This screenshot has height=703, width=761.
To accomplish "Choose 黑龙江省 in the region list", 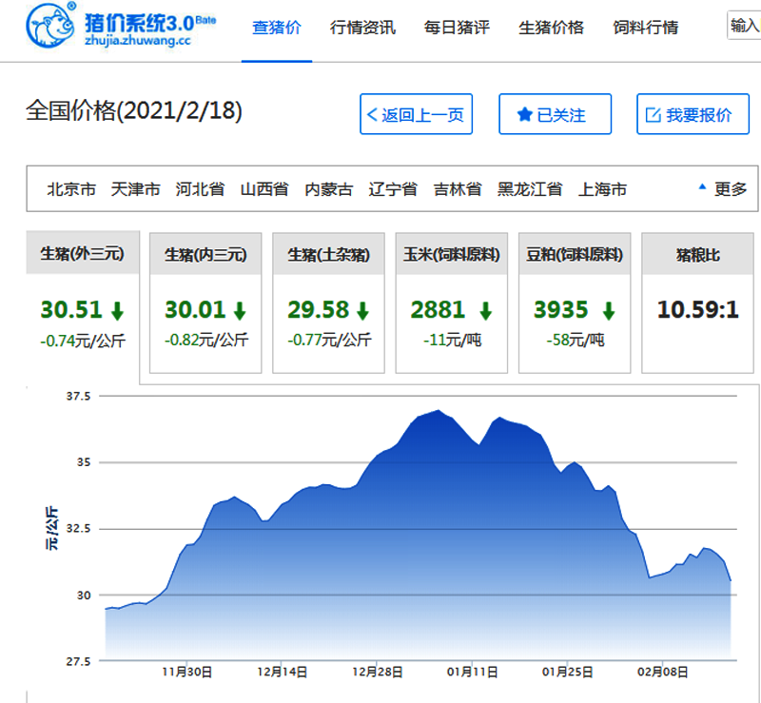I will [530, 189].
